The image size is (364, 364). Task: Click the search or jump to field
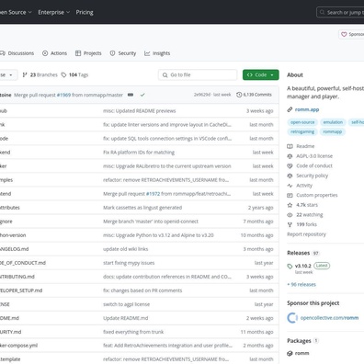click(340, 12)
